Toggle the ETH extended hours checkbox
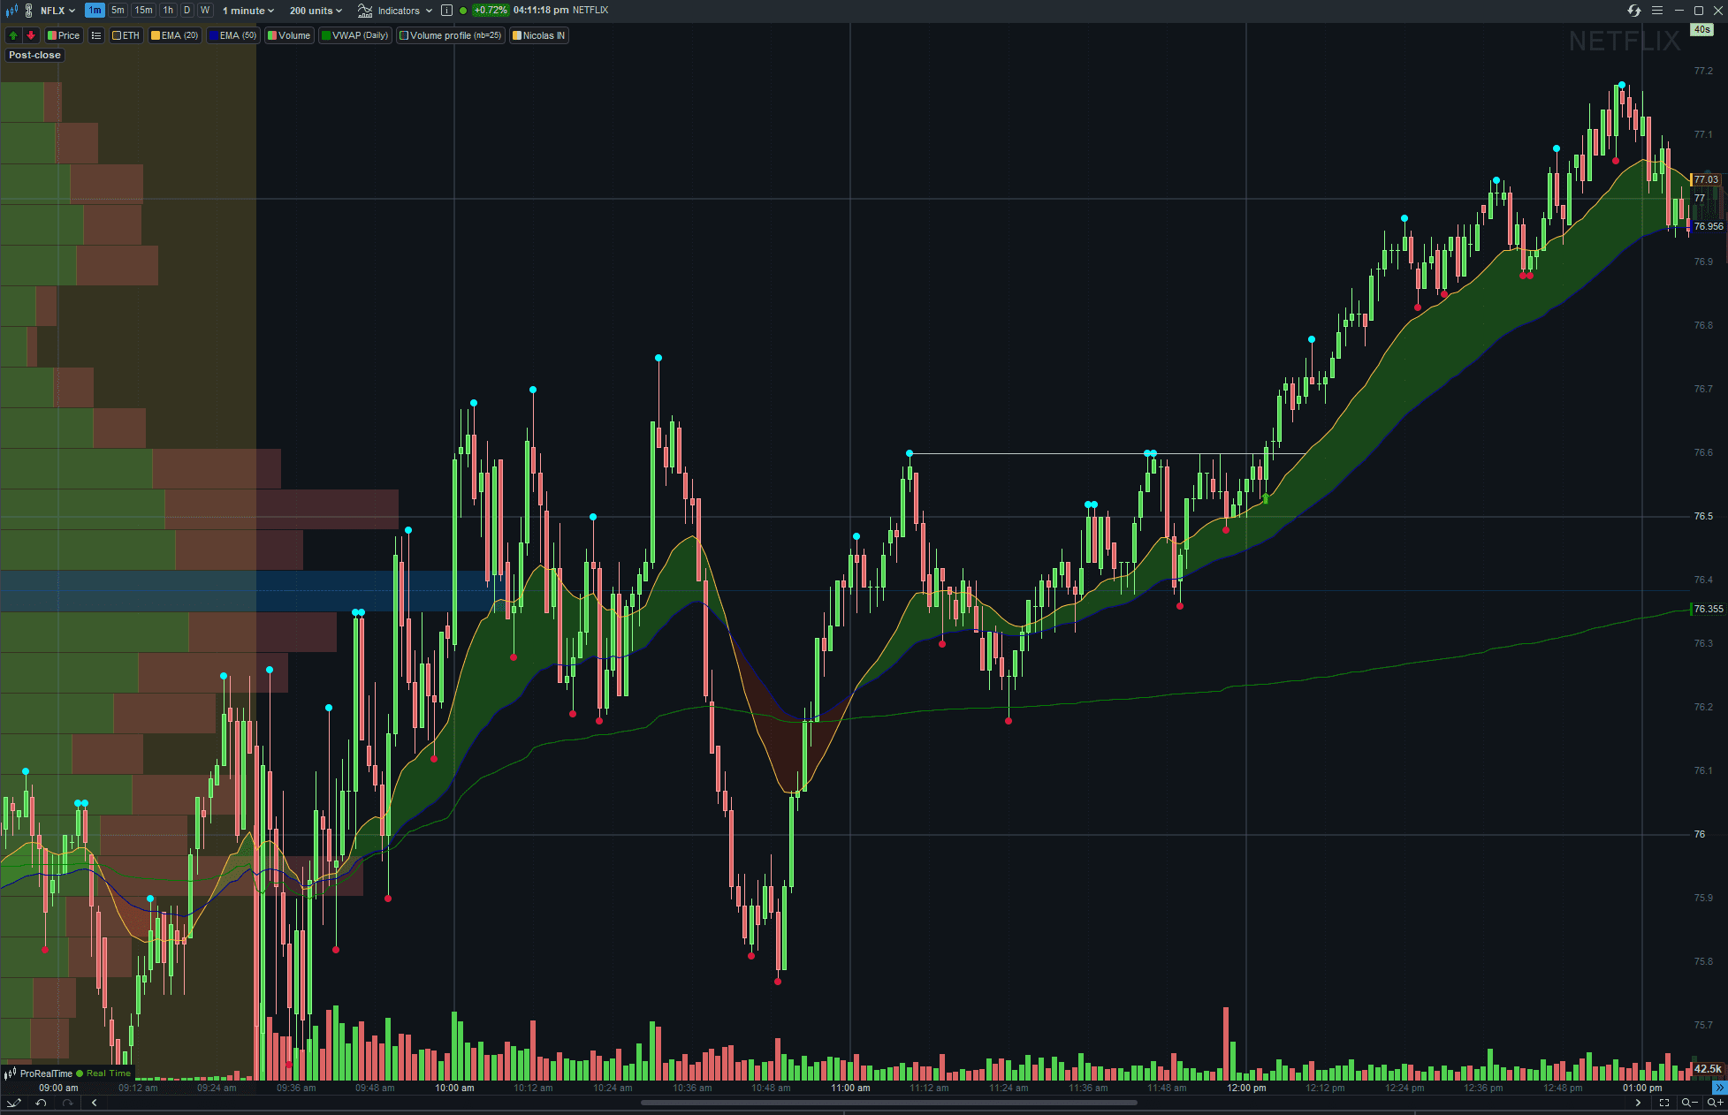Viewport: 1728px width, 1115px height. [x=126, y=35]
